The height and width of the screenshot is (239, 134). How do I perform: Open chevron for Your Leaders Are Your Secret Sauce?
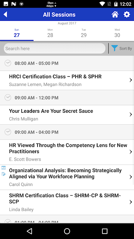tap(131, 115)
